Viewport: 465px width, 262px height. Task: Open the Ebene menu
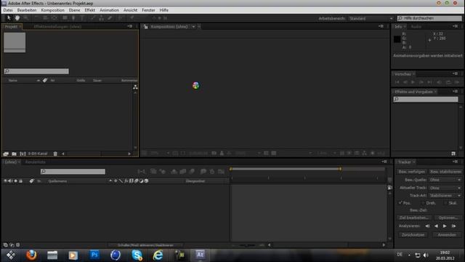(74, 10)
